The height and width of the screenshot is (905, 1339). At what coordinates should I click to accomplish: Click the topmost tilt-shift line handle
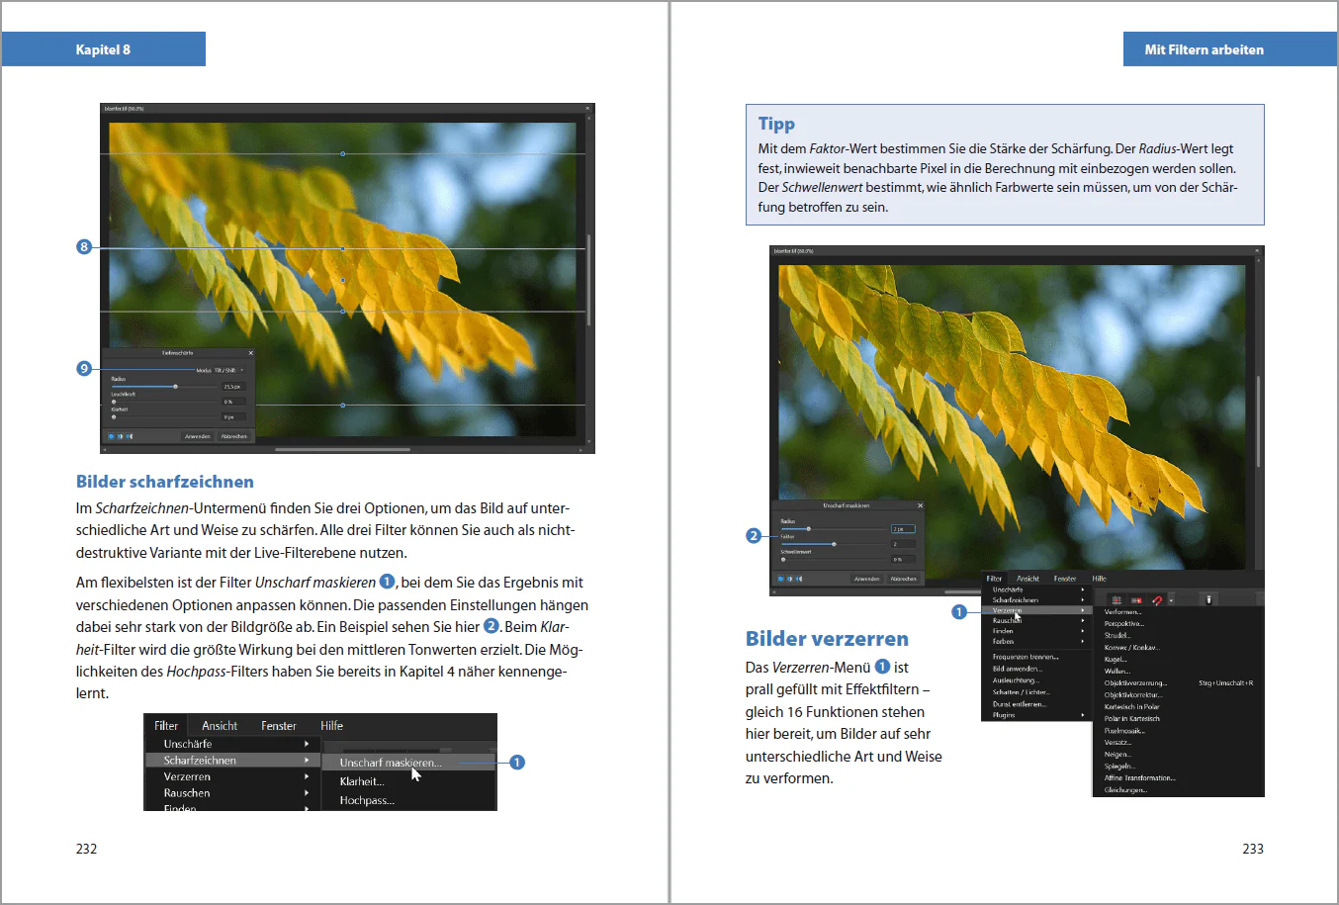point(343,154)
